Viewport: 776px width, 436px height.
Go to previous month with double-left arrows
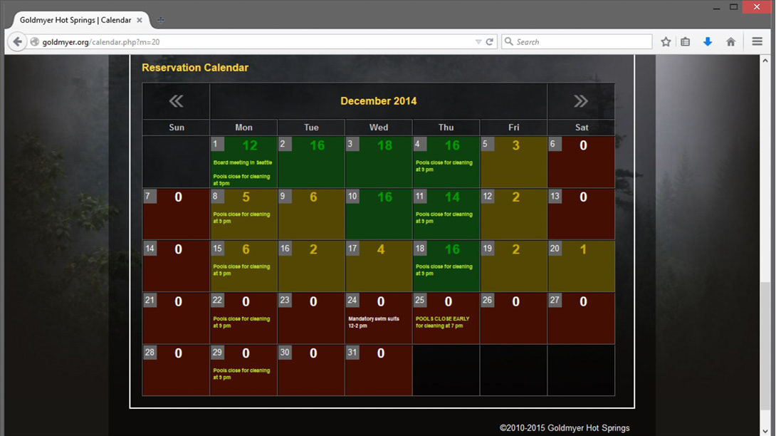pos(176,101)
